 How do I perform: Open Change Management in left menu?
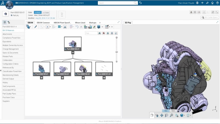coord(11,49)
